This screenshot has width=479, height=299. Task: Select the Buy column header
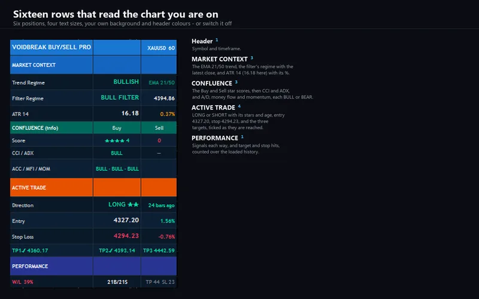(x=117, y=128)
